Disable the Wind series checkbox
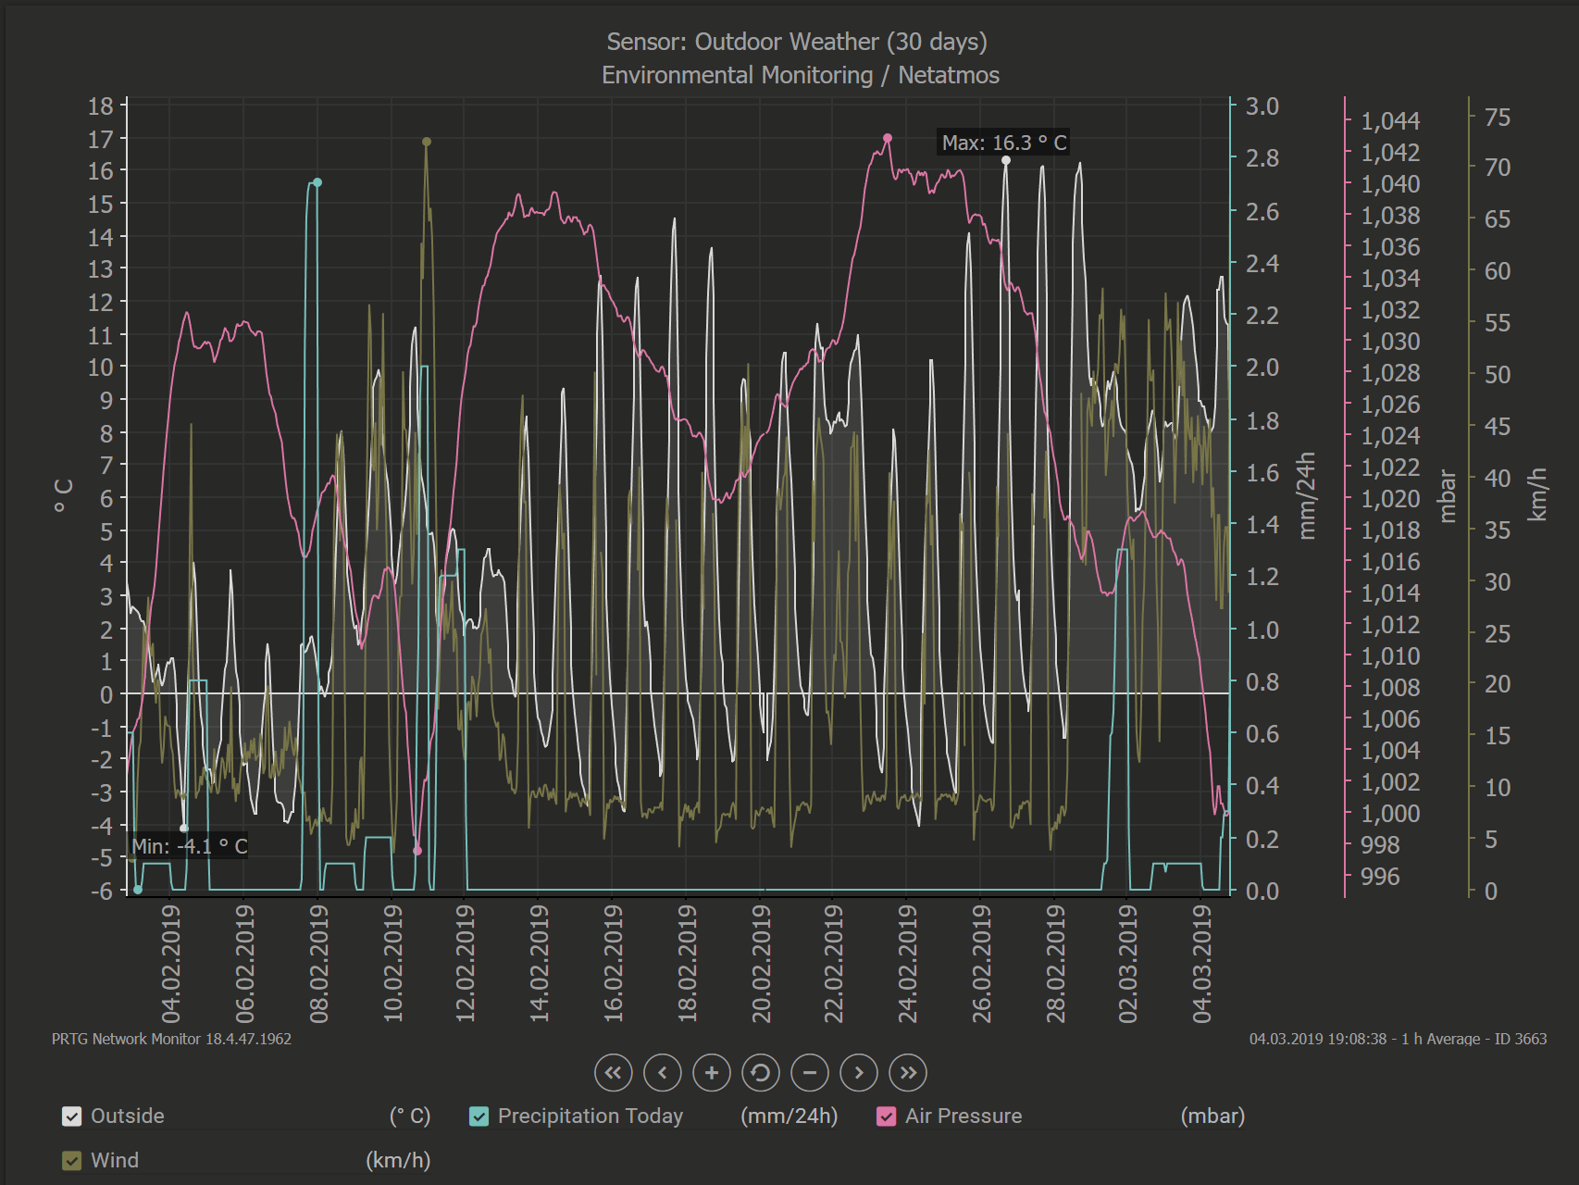The height and width of the screenshot is (1185, 1579). click(71, 1161)
